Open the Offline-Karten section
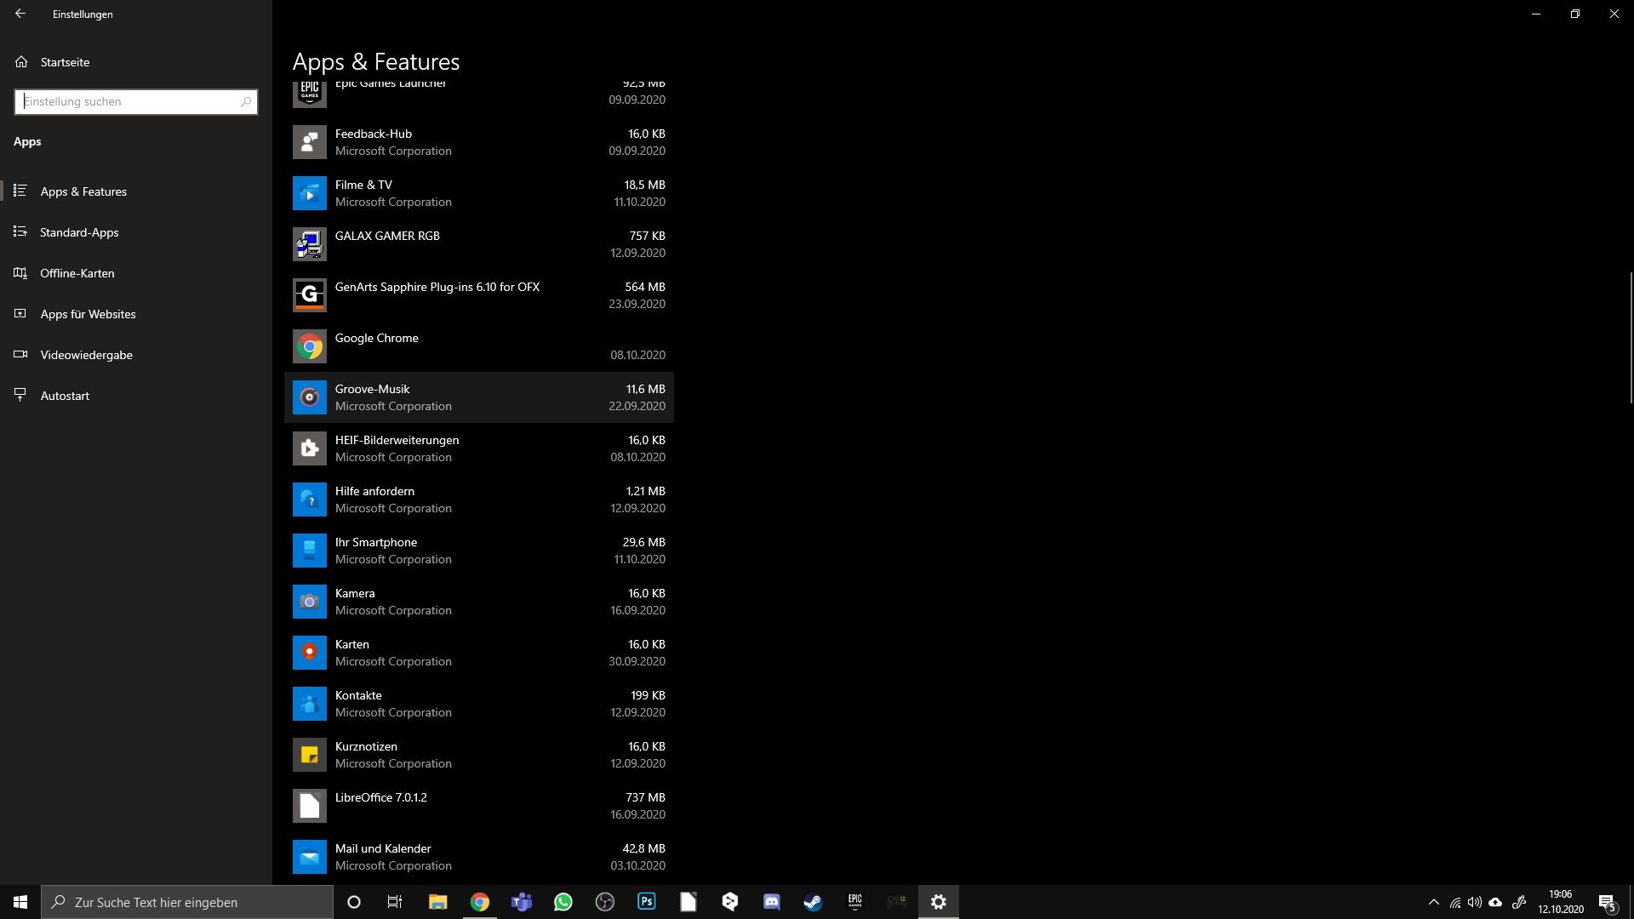Image resolution: width=1634 pixels, height=919 pixels. pyautogui.click(x=77, y=273)
